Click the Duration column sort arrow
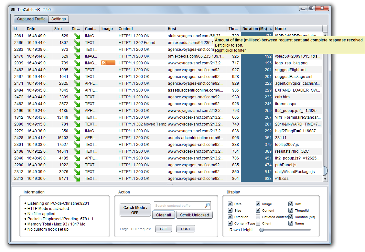 [x=271, y=29]
